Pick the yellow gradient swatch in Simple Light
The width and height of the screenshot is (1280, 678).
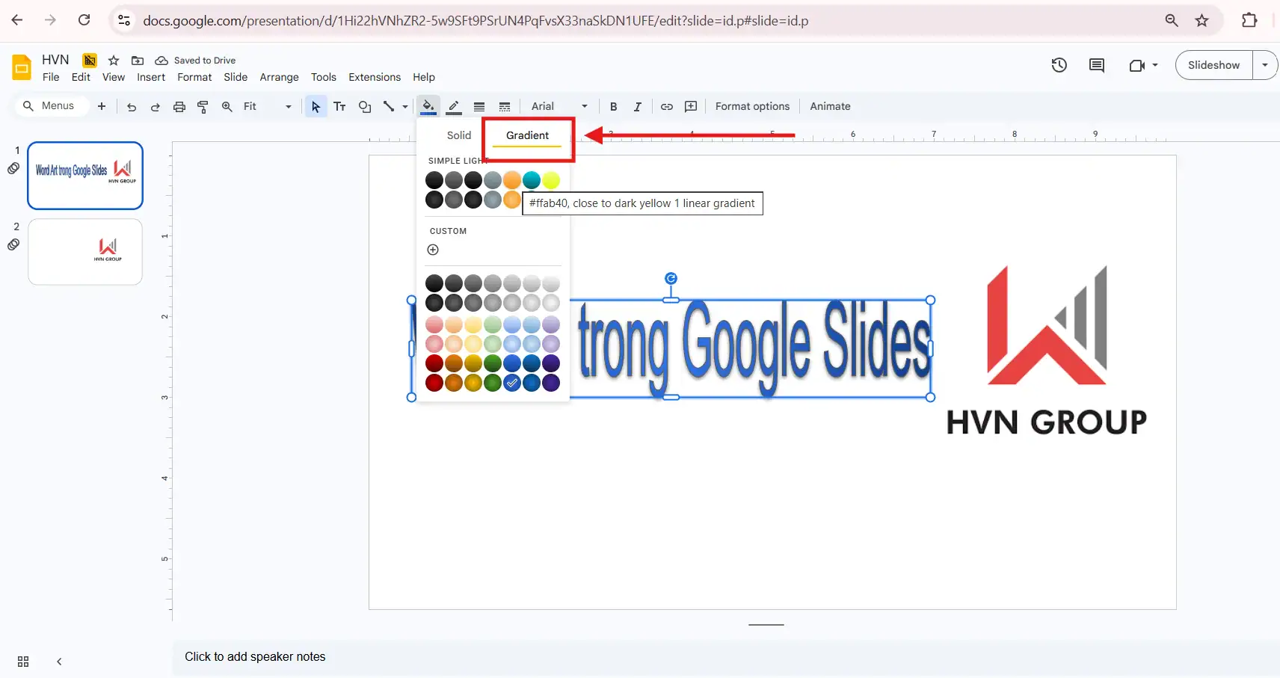tap(551, 180)
